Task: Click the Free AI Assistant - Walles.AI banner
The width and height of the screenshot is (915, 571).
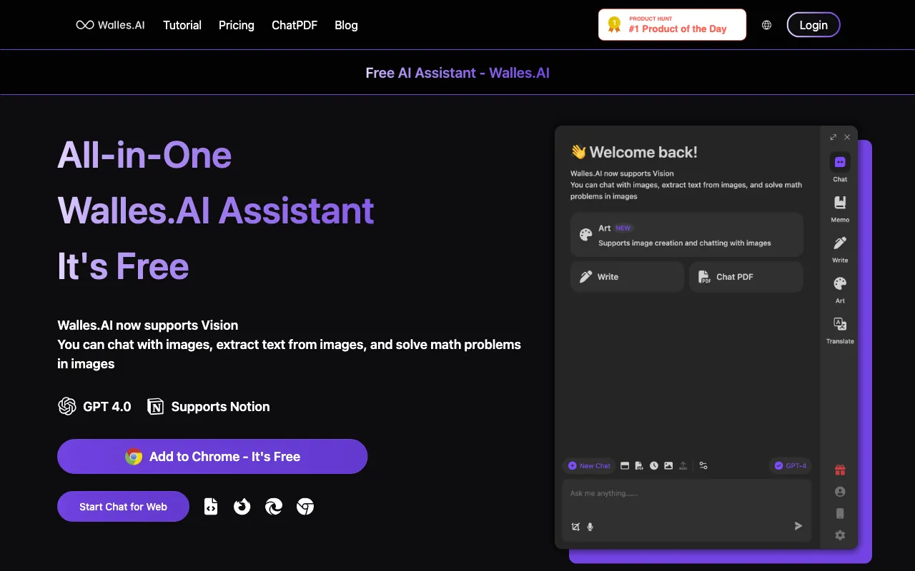Action: (x=457, y=73)
